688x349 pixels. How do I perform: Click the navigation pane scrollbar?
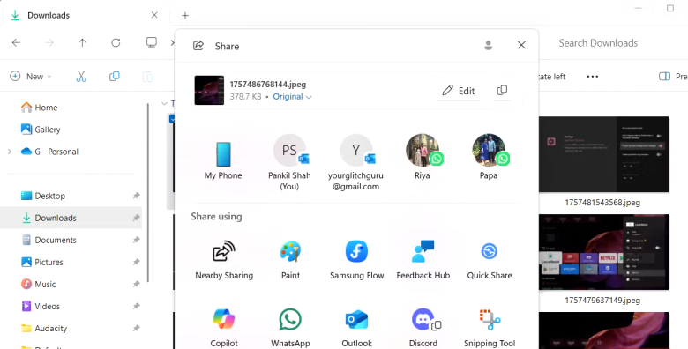(x=148, y=193)
